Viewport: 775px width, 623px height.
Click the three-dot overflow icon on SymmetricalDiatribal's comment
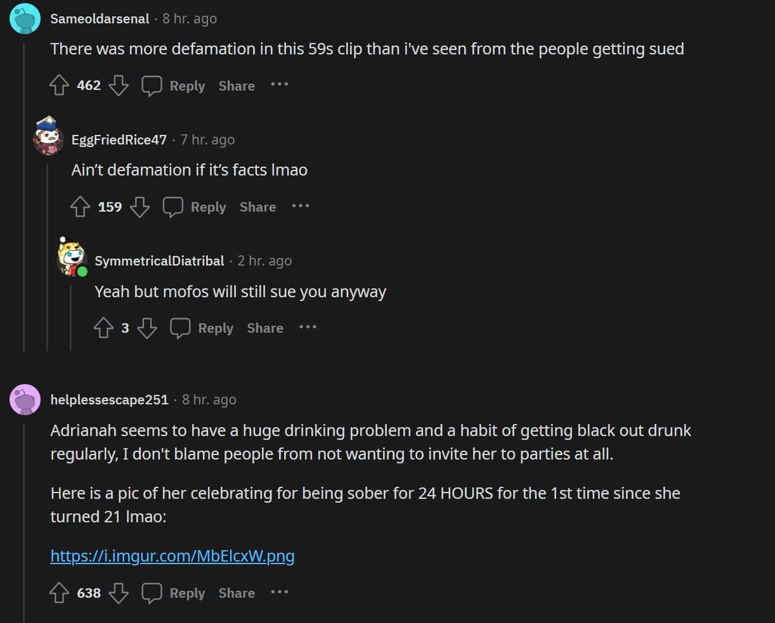(307, 327)
